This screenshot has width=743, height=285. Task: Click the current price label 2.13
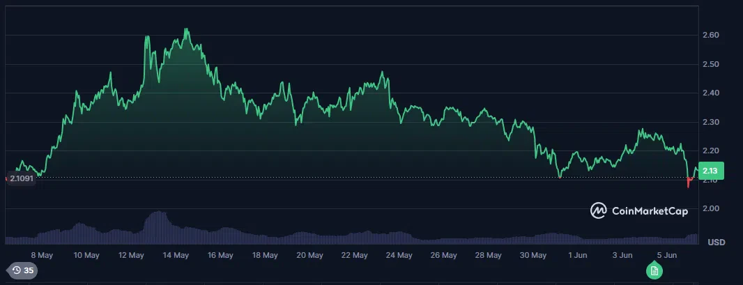pos(711,171)
